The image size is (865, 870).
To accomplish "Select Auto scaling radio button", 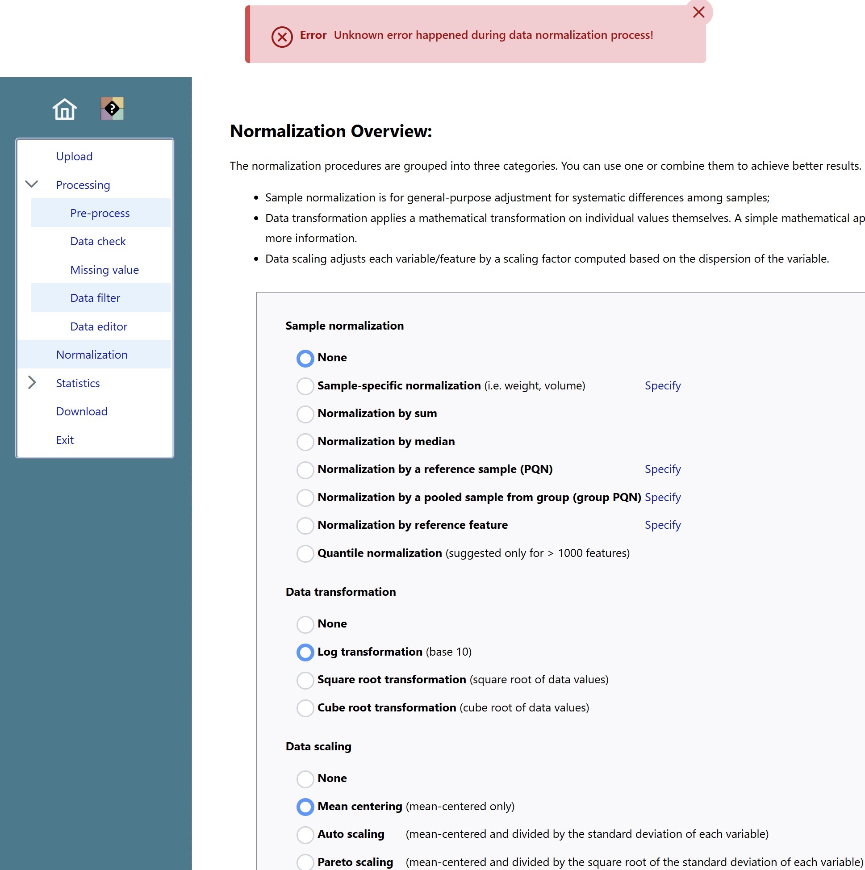I will tap(305, 834).
